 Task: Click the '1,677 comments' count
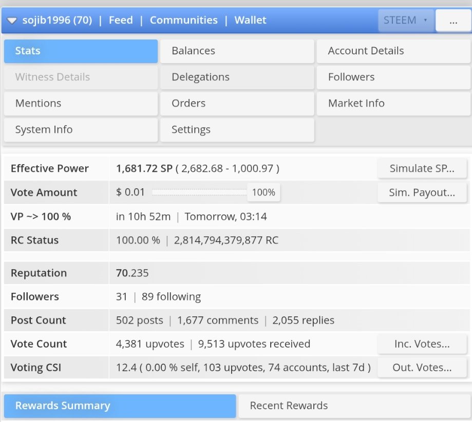click(x=218, y=320)
